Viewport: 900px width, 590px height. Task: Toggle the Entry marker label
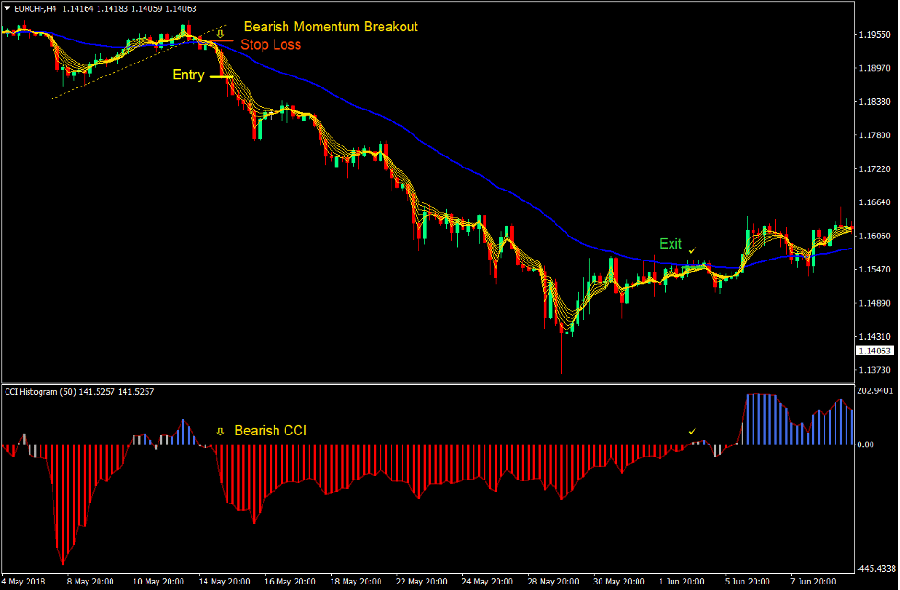(x=188, y=75)
